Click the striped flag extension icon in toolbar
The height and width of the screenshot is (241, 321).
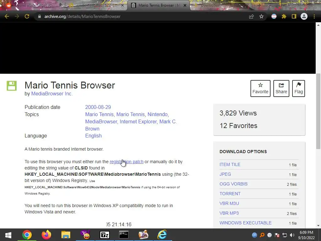(x=274, y=16)
